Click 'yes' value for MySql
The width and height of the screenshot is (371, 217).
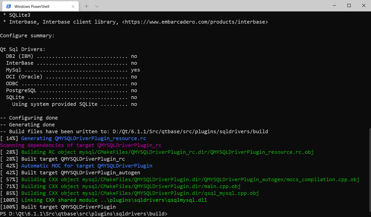(x=136, y=70)
